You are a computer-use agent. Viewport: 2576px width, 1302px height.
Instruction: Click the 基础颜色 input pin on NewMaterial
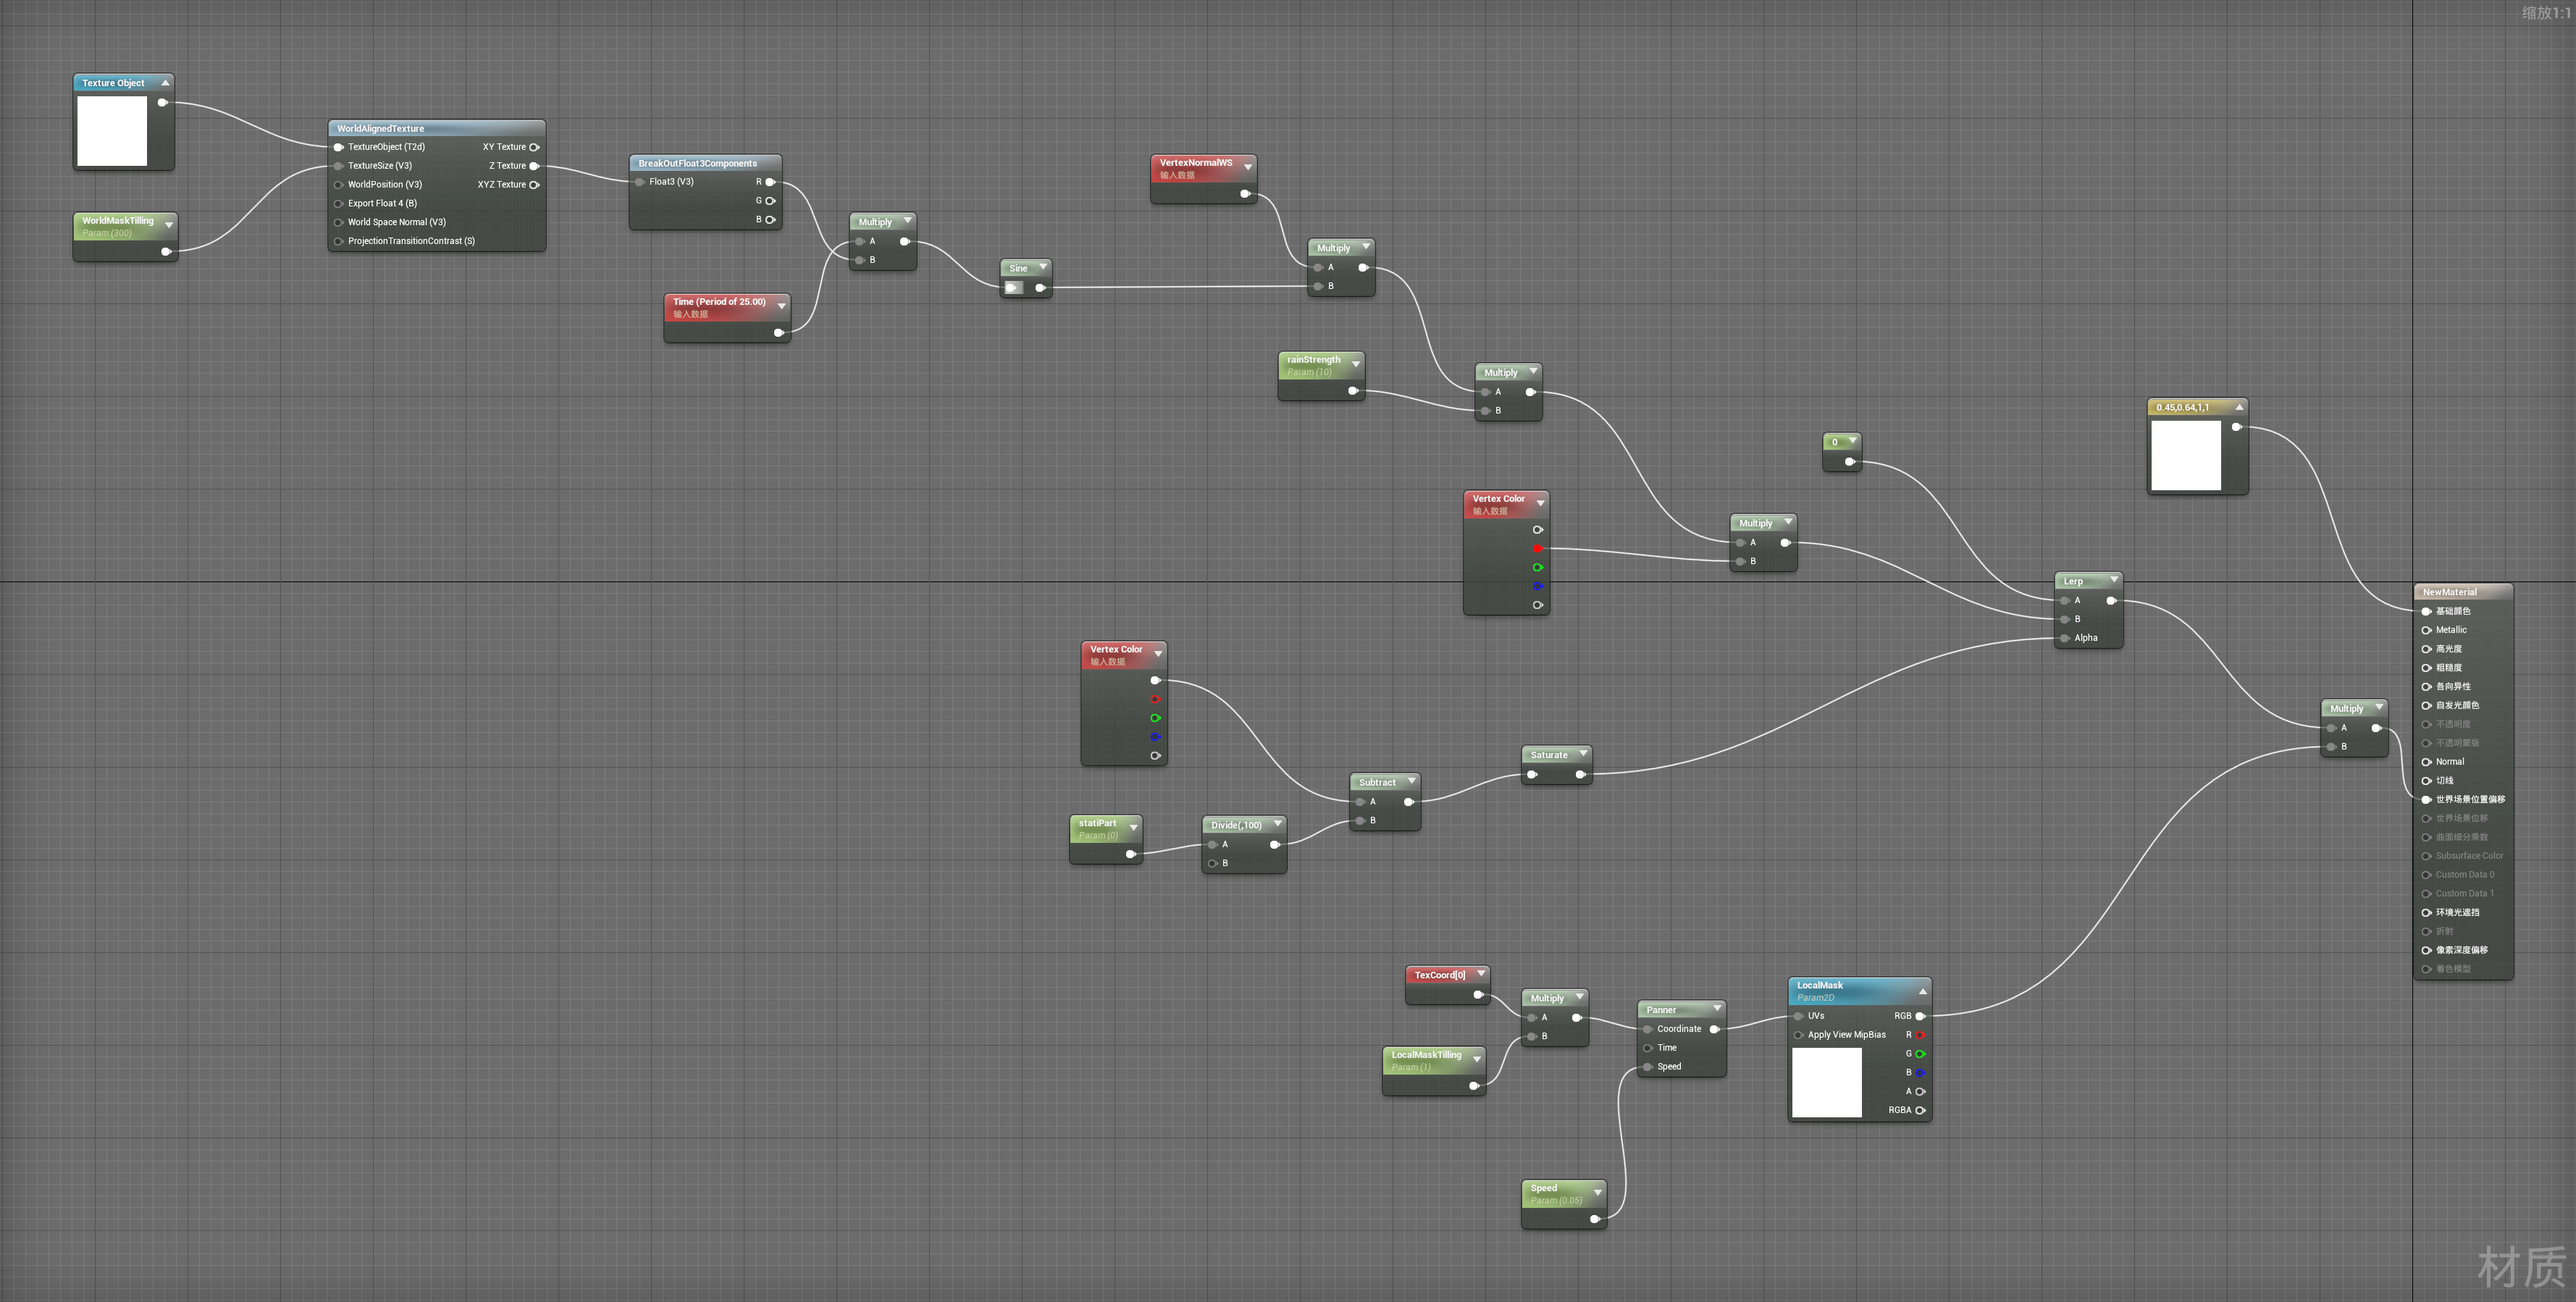[2427, 611]
